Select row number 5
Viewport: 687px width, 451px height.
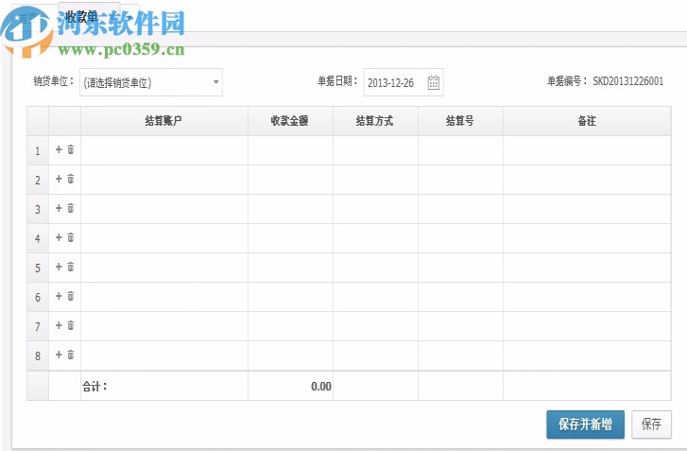tap(38, 268)
